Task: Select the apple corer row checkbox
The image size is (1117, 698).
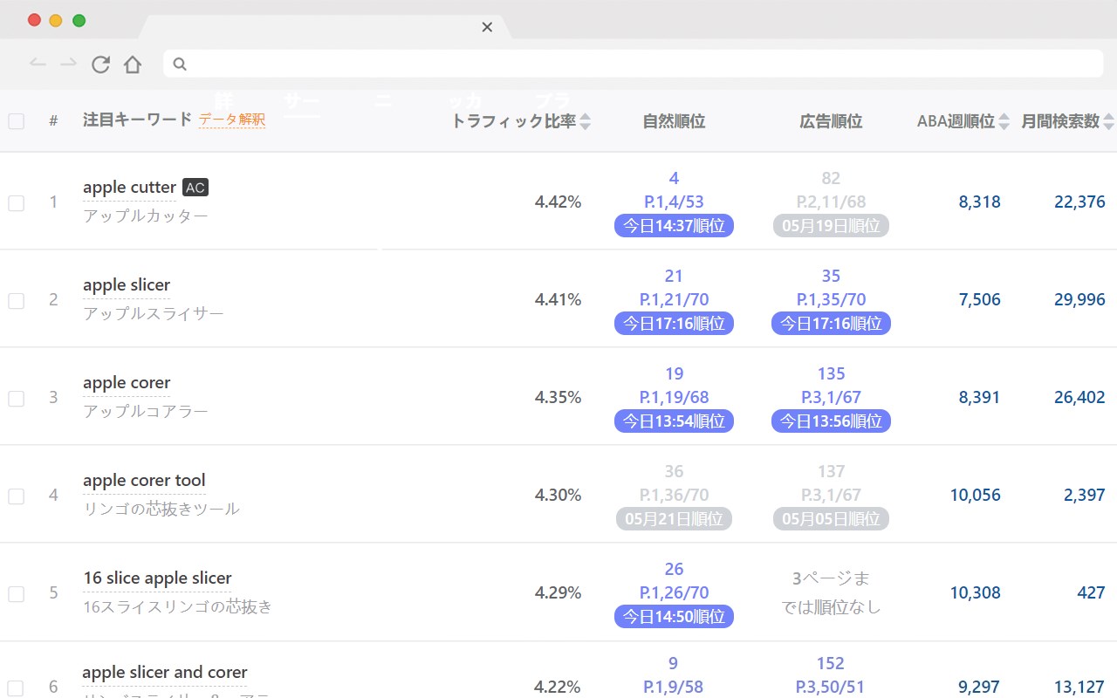Action: [x=17, y=399]
